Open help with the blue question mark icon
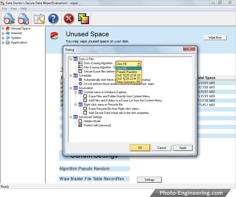Viewport: 236px width, 197px height. pos(53,19)
